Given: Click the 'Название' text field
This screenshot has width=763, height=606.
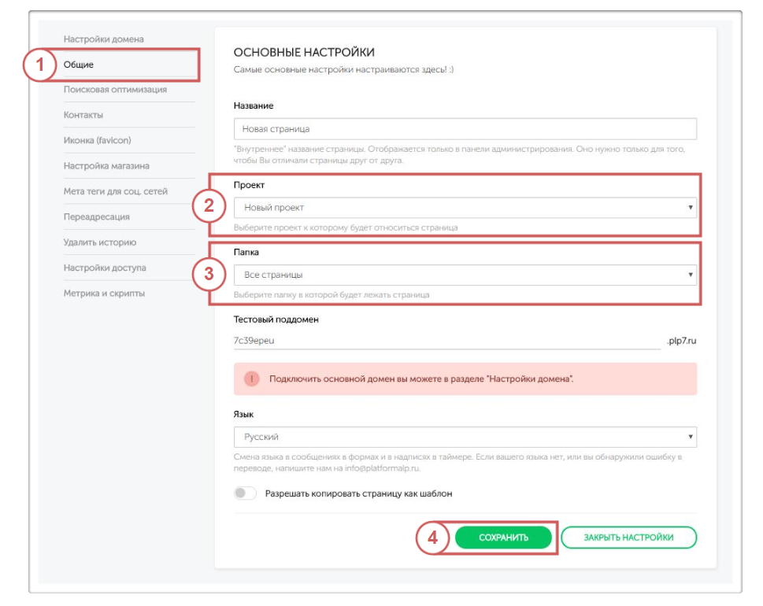Looking at the screenshot, I should [x=465, y=128].
